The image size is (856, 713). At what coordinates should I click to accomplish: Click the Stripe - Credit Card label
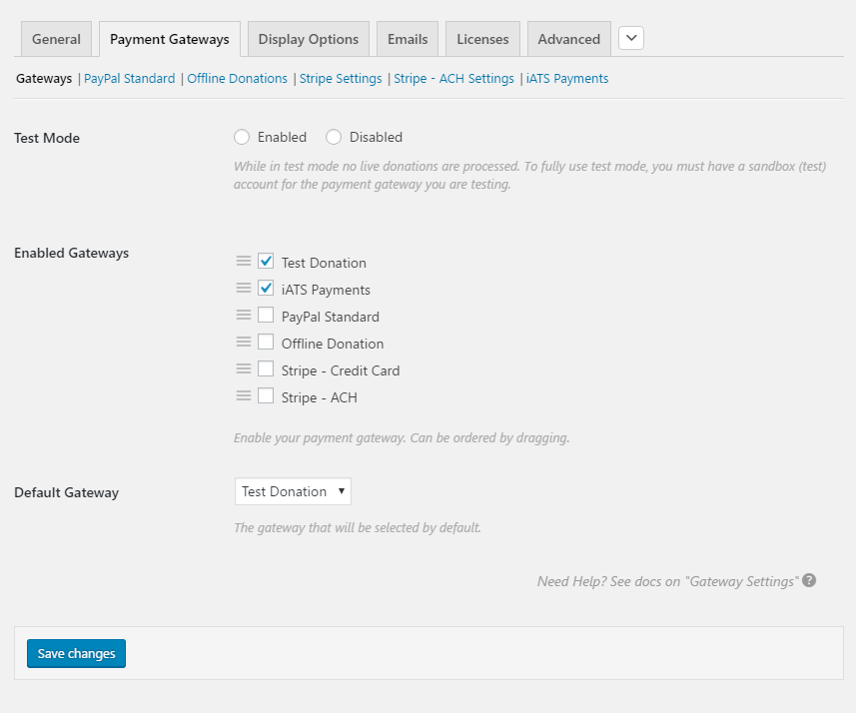(x=341, y=370)
